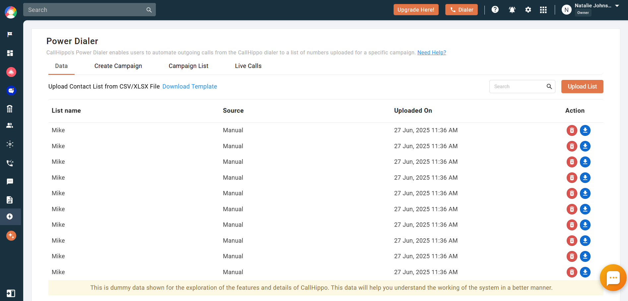Open the orange sparkle icon in sidebar
Screen dimensions: 628x301
[x=11, y=236]
